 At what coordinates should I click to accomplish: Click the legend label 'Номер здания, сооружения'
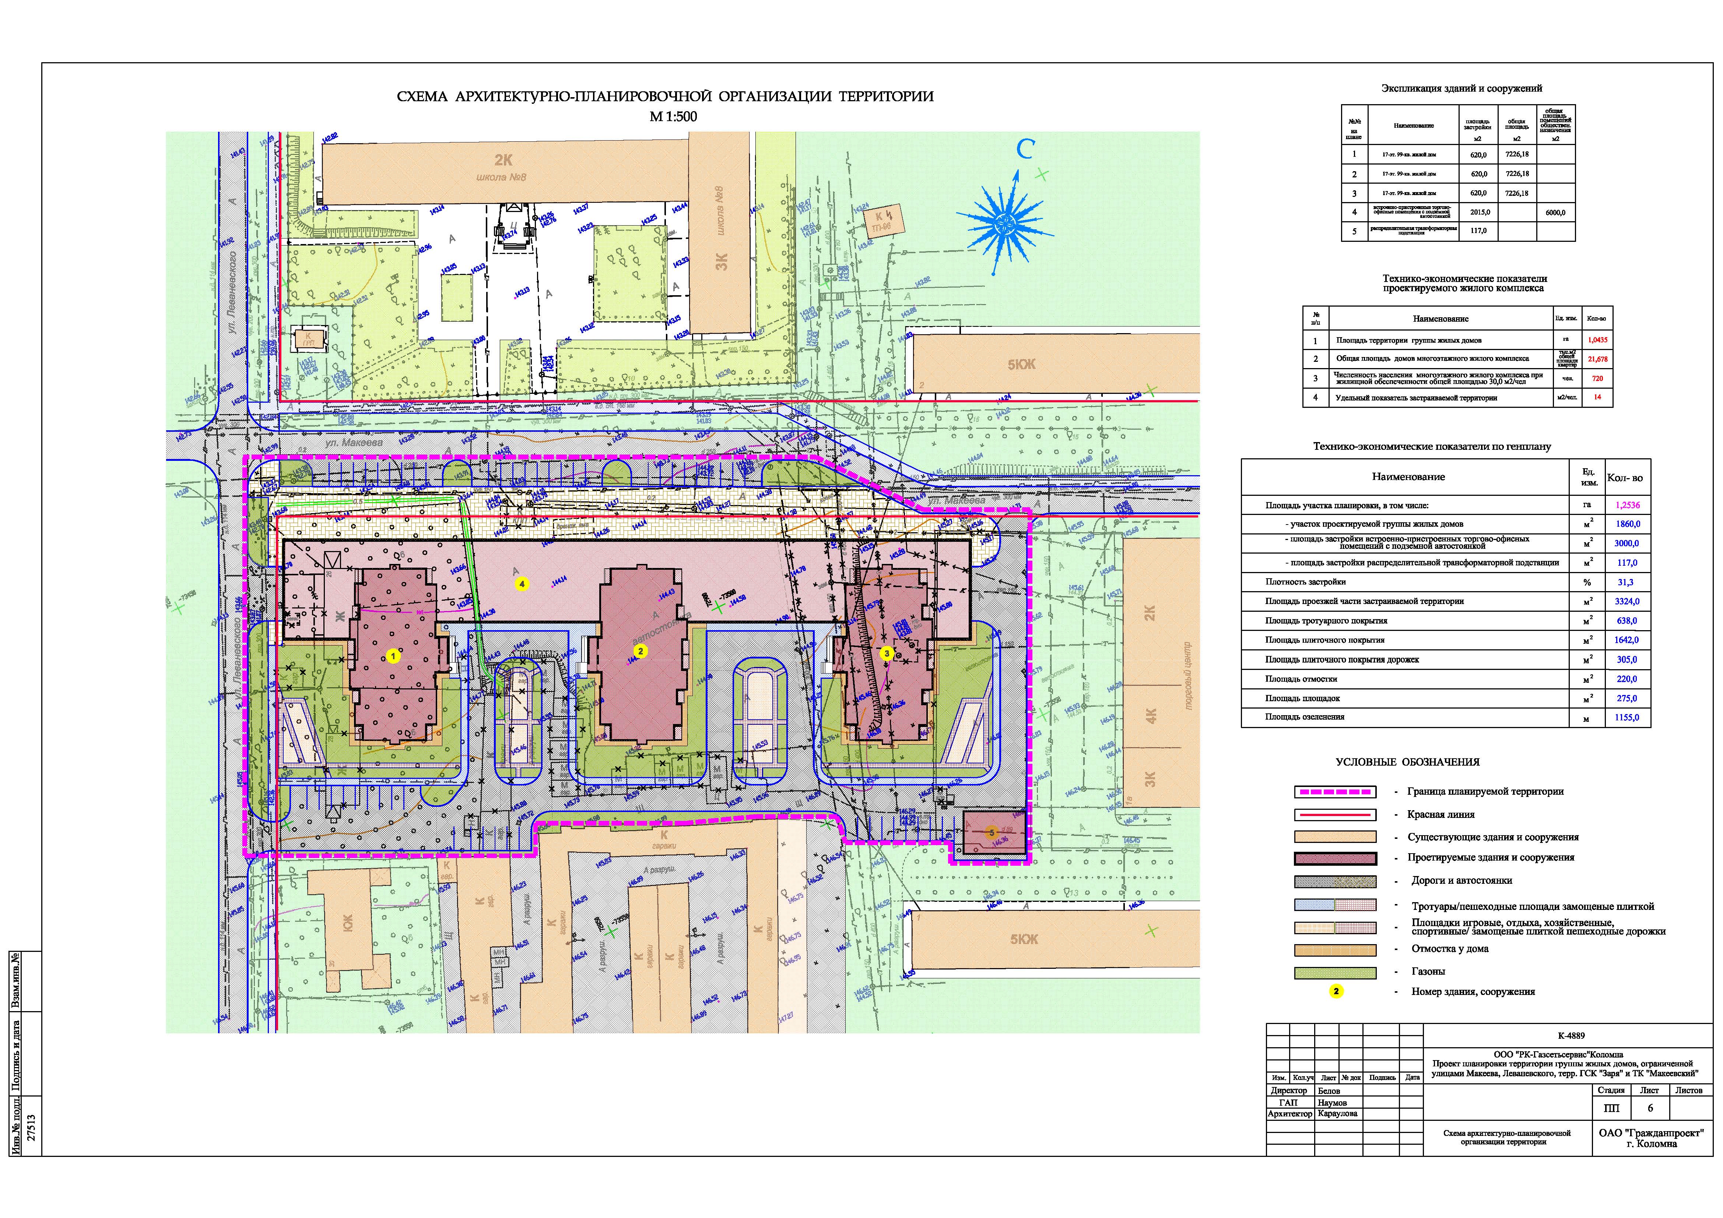pos(1473,992)
